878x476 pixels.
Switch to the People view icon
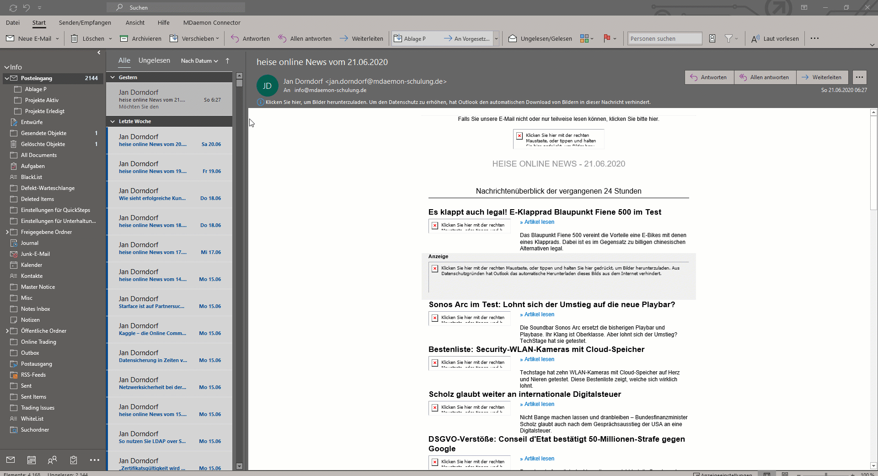point(53,460)
